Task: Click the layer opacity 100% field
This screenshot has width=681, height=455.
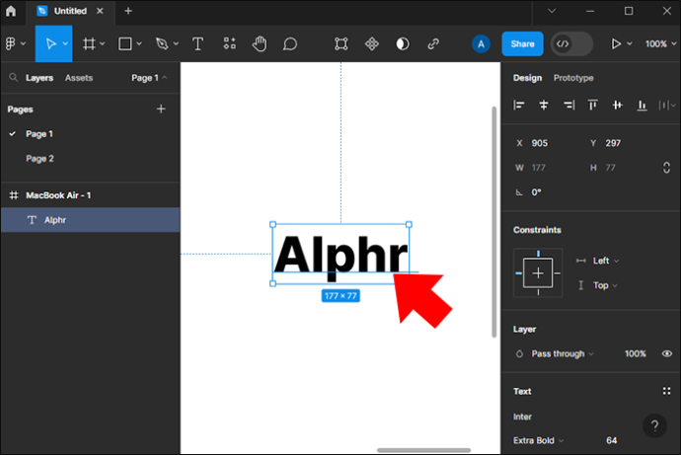Action: [635, 354]
